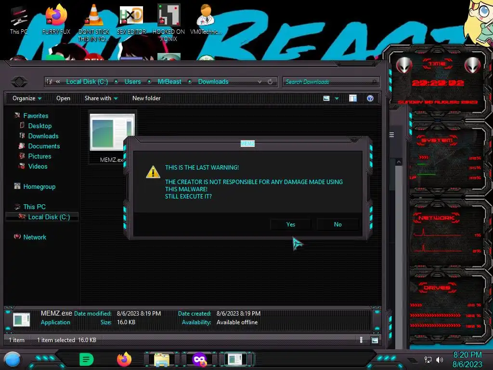Open the Organize dropdown menu
Viewport: 493px width, 370px height.
(x=27, y=98)
